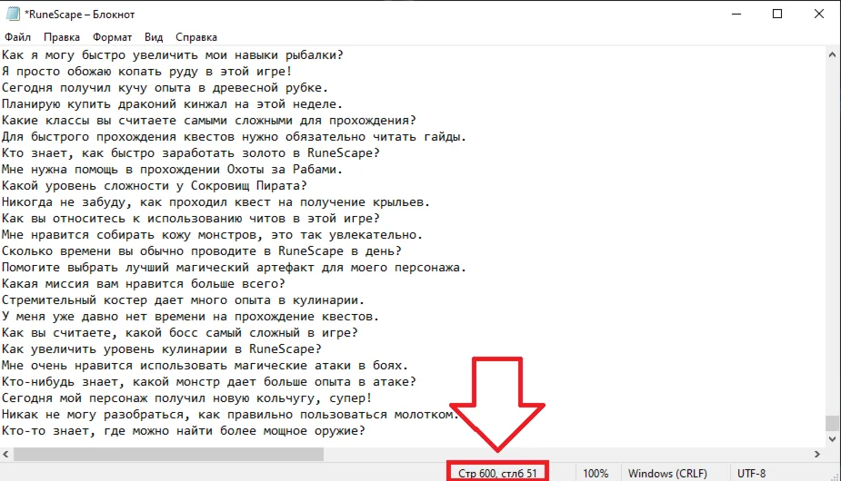841x481 pixels.
Task: Open the Файл menu
Action: [17, 37]
